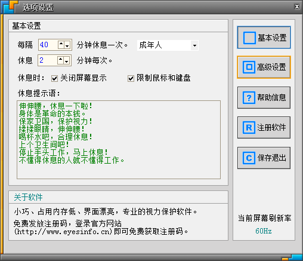Click the line 伸伸腰,休息一下啦!
This screenshot has height=261, width=303.
pyautogui.click(x=55, y=106)
